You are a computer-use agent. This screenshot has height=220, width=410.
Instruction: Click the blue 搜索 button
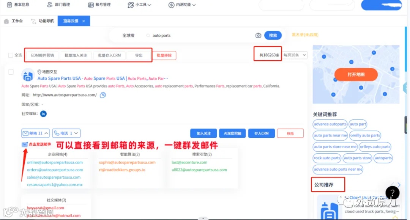(x=273, y=35)
